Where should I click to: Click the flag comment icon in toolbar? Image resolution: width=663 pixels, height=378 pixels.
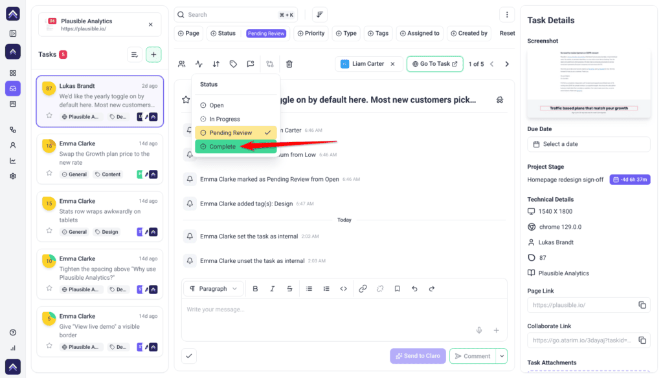[x=251, y=64]
